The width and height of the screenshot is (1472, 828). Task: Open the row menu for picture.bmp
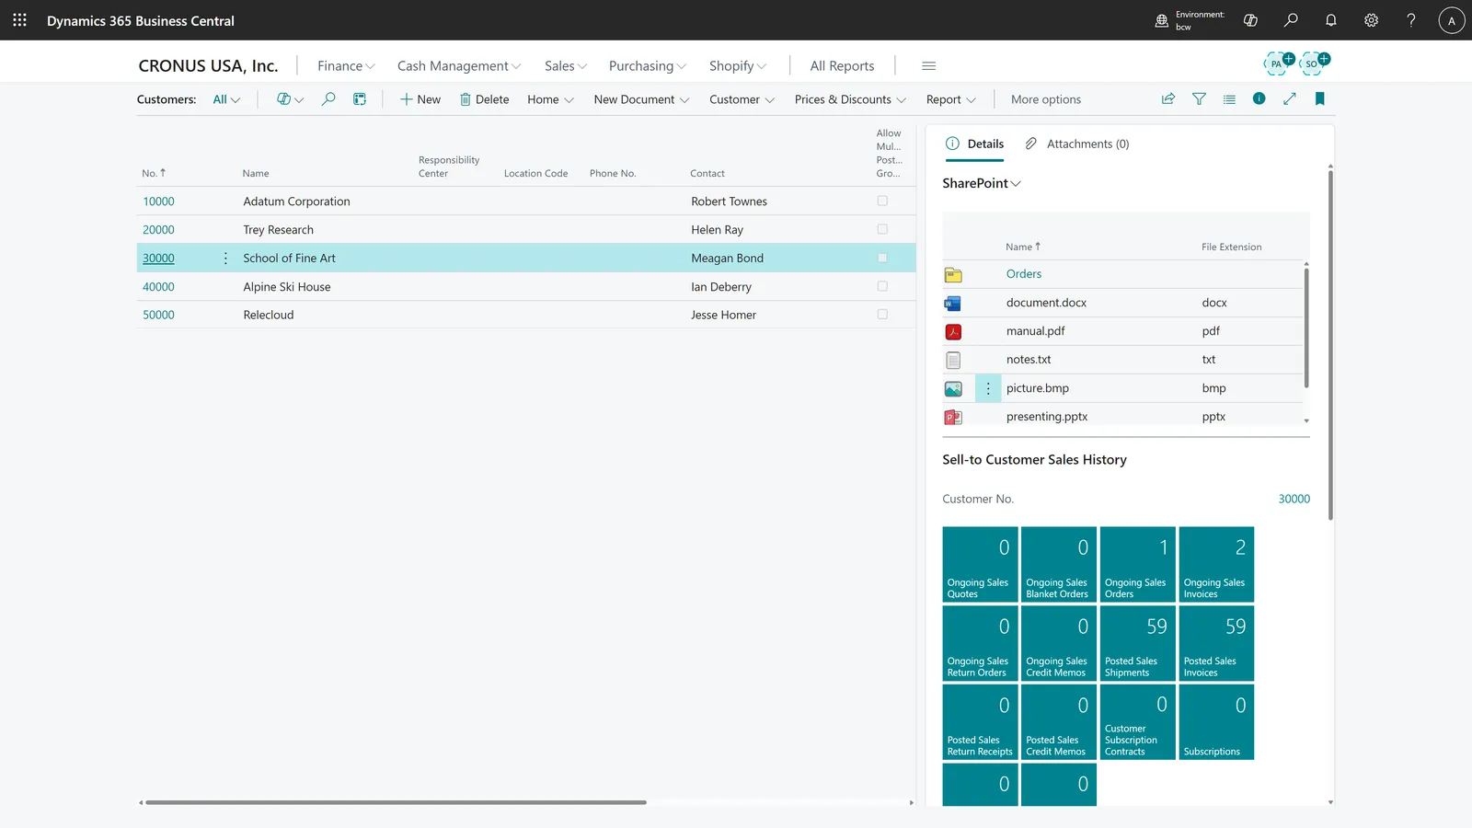[988, 388]
